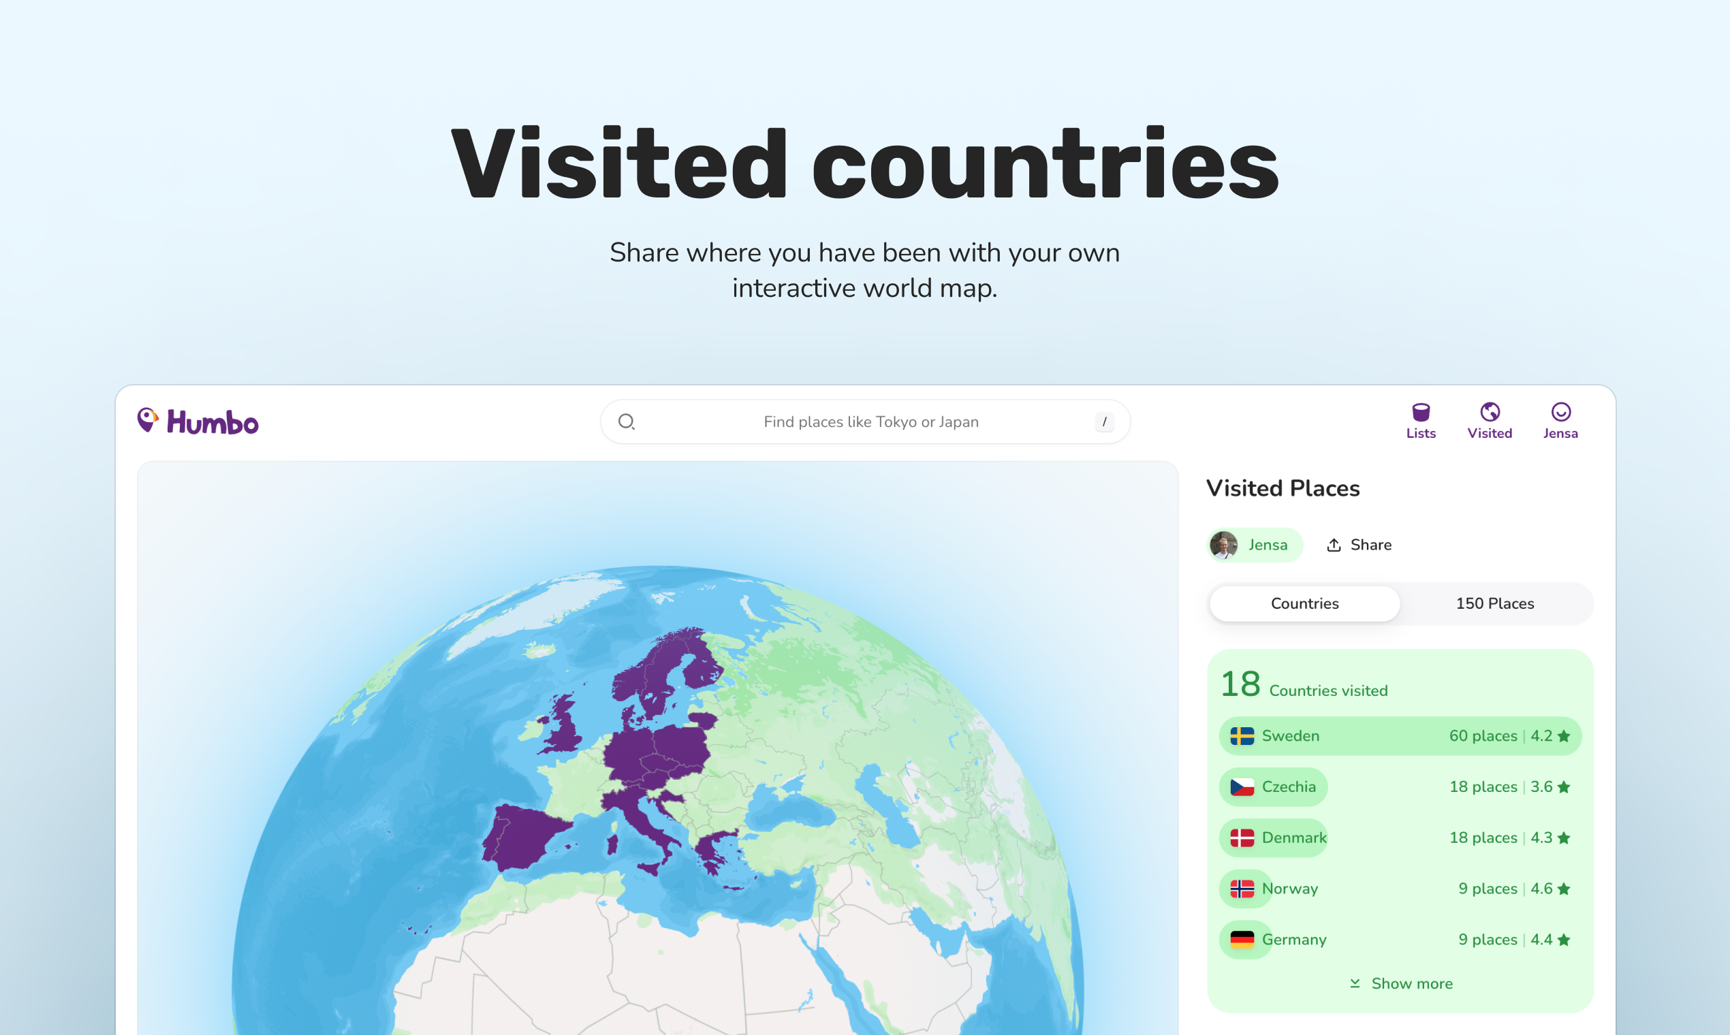1730x1035 pixels.
Task: Click the Norway flag icon
Action: [1241, 887]
